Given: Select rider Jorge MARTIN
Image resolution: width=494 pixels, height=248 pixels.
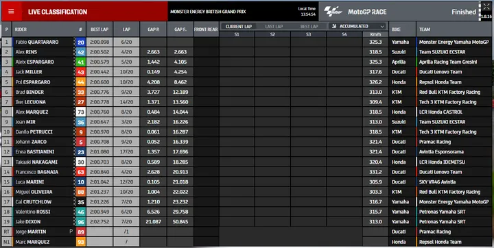Looking at the screenshot, I should pyautogui.click(x=31, y=232).
